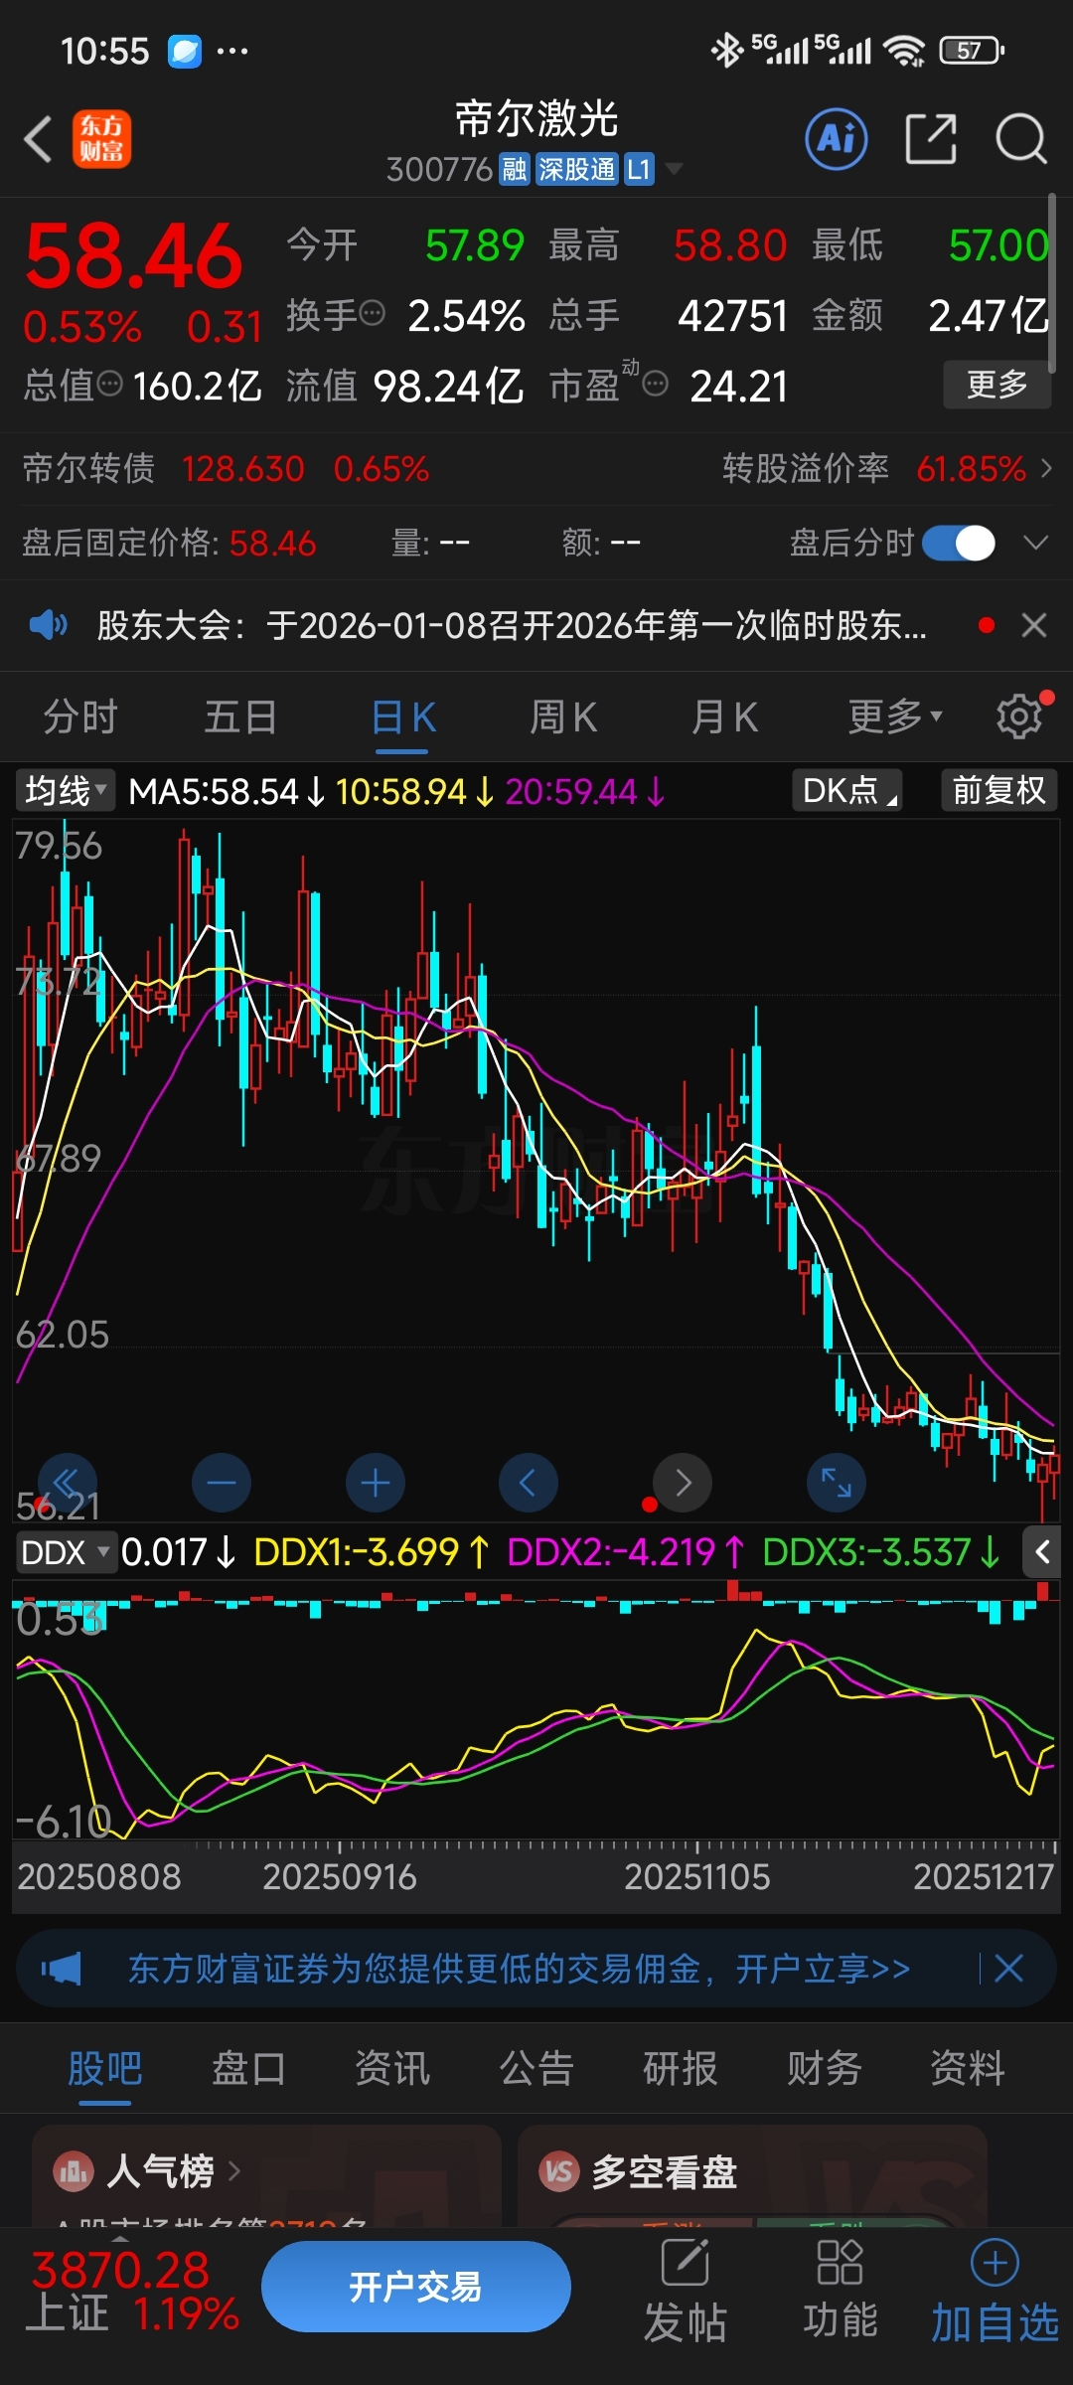Open 转股溢价率 detail chevron
Image resolution: width=1073 pixels, height=2385 pixels.
[x=1046, y=468]
